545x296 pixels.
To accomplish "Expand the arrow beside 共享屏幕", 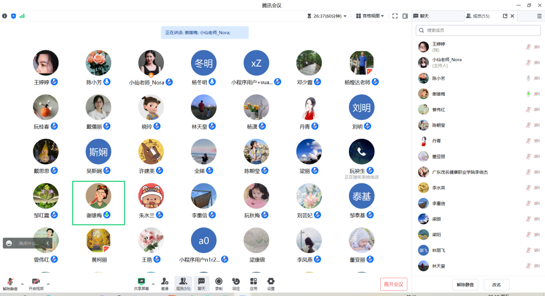I will pos(153,284).
